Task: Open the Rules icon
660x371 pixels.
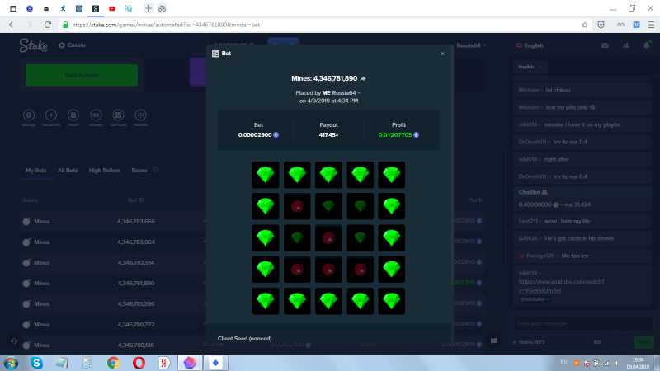Action: 73,115
